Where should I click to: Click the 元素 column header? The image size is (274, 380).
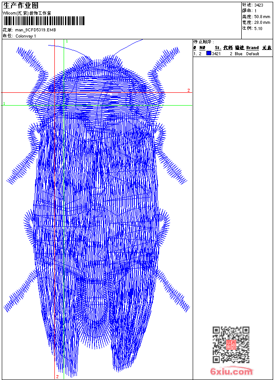click(266, 47)
